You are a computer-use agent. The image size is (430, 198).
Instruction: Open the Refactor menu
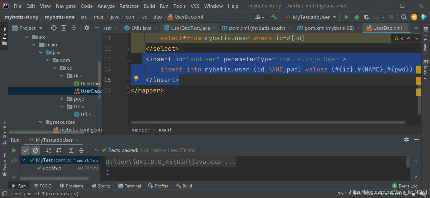(x=129, y=6)
